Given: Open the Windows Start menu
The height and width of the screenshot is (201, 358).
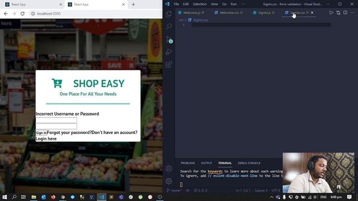Looking at the screenshot, I should (x=4, y=197).
